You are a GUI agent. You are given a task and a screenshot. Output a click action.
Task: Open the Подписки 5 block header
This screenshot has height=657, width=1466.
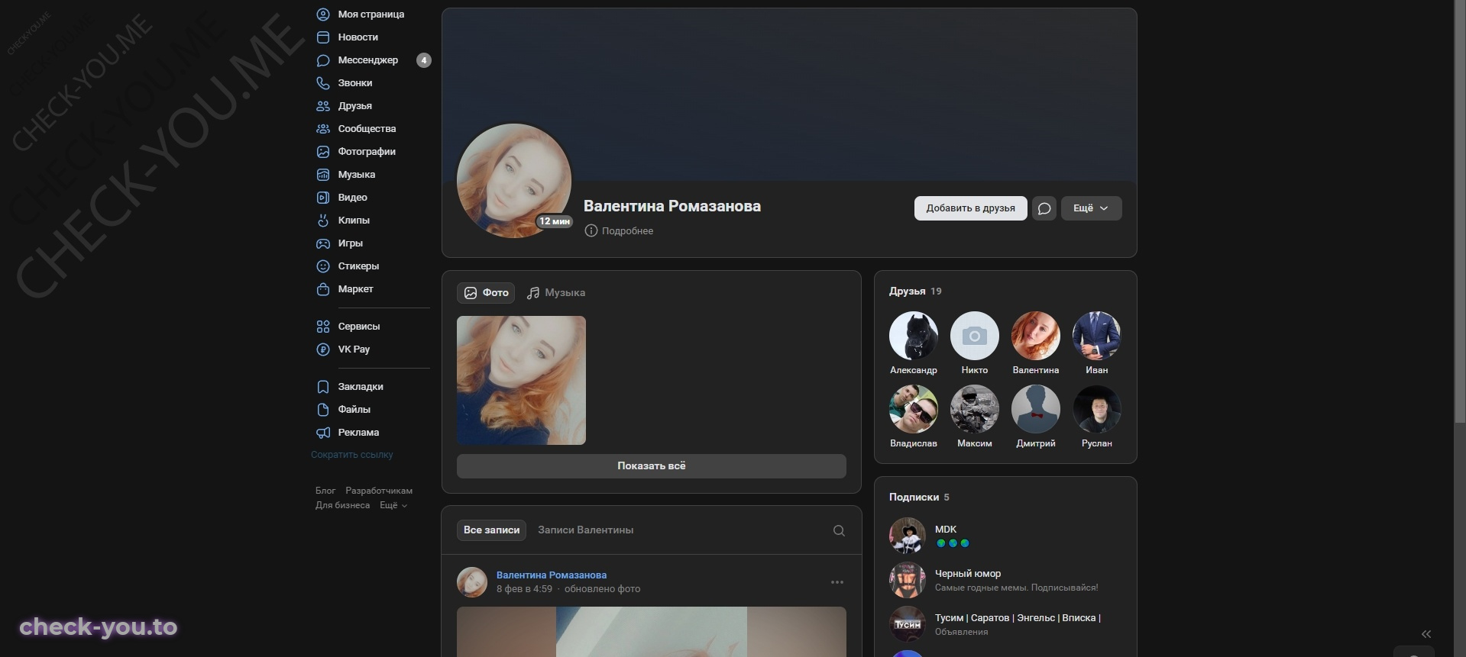[919, 498]
